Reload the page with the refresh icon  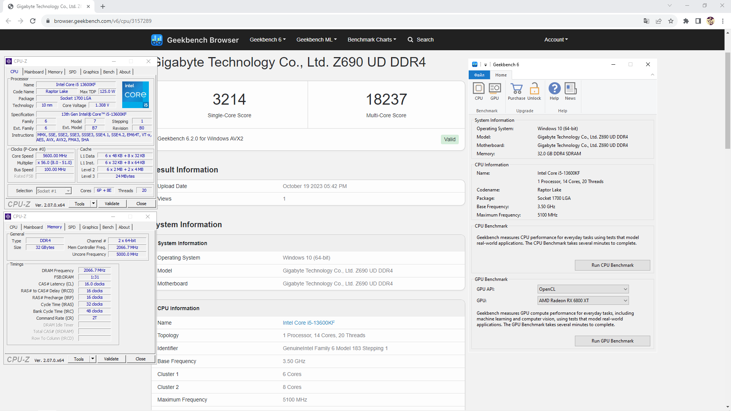click(33, 21)
